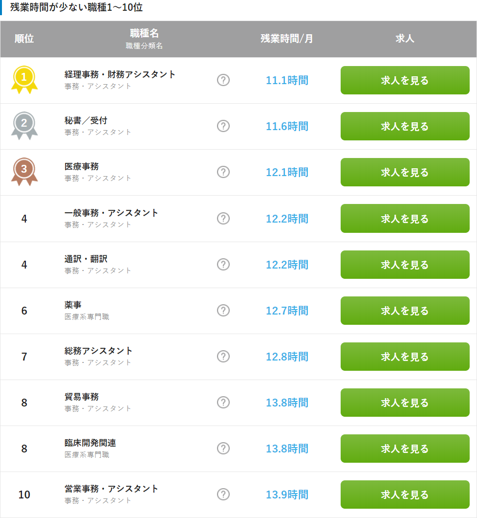Click help icon next to 医療事務
This screenshot has height=518, width=477.
click(x=223, y=172)
